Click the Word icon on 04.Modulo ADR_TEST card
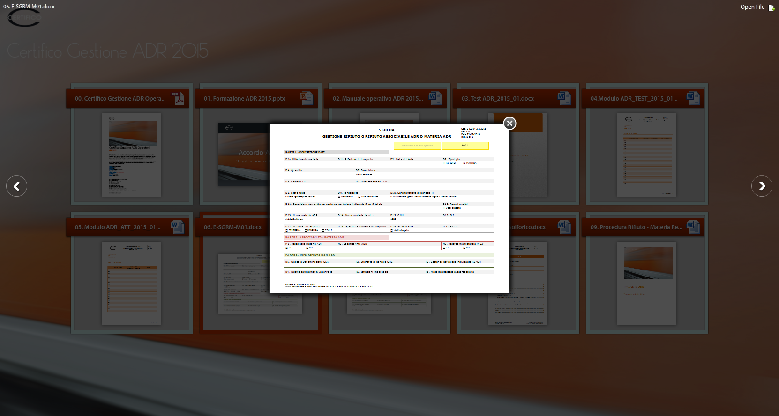 pyautogui.click(x=693, y=98)
